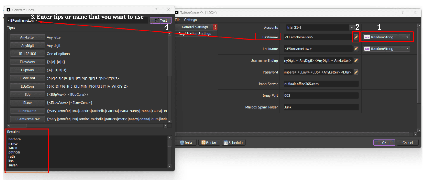This screenshot has height=182, width=430.
Task: Click the 'Any letter' tip description
Action: pyautogui.click(x=54, y=37)
